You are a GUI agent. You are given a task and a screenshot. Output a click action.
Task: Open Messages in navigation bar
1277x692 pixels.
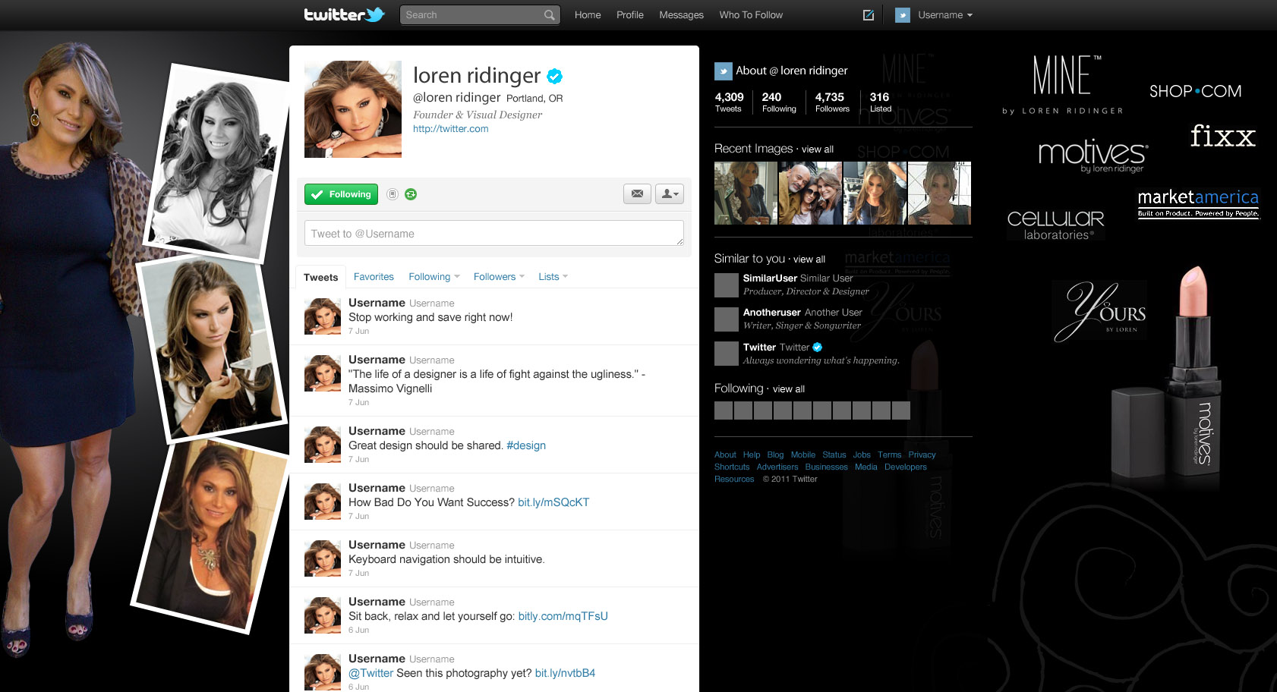coord(681,15)
